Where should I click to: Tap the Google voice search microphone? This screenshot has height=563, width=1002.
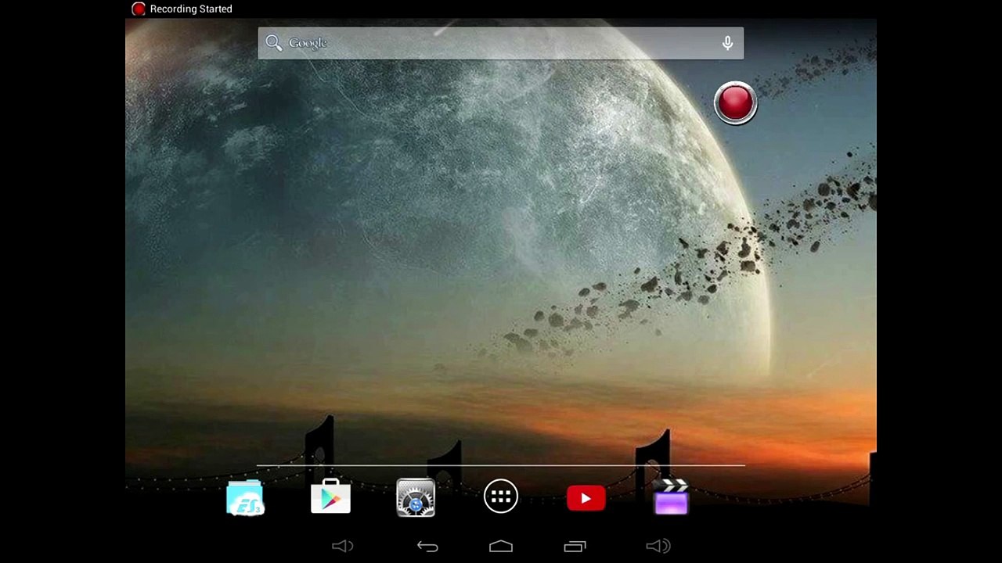pos(727,43)
